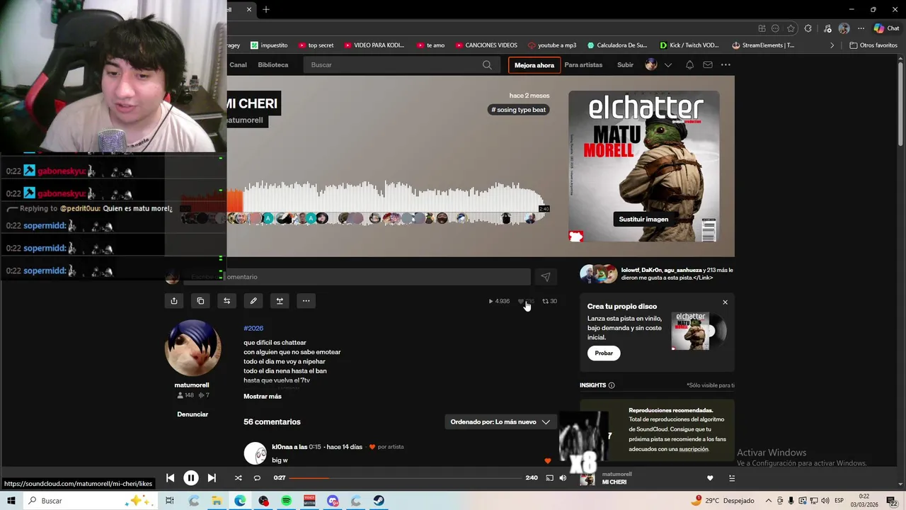Open the SoundCloud messages envelope icon
The width and height of the screenshot is (906, 510).
(707, 64)
